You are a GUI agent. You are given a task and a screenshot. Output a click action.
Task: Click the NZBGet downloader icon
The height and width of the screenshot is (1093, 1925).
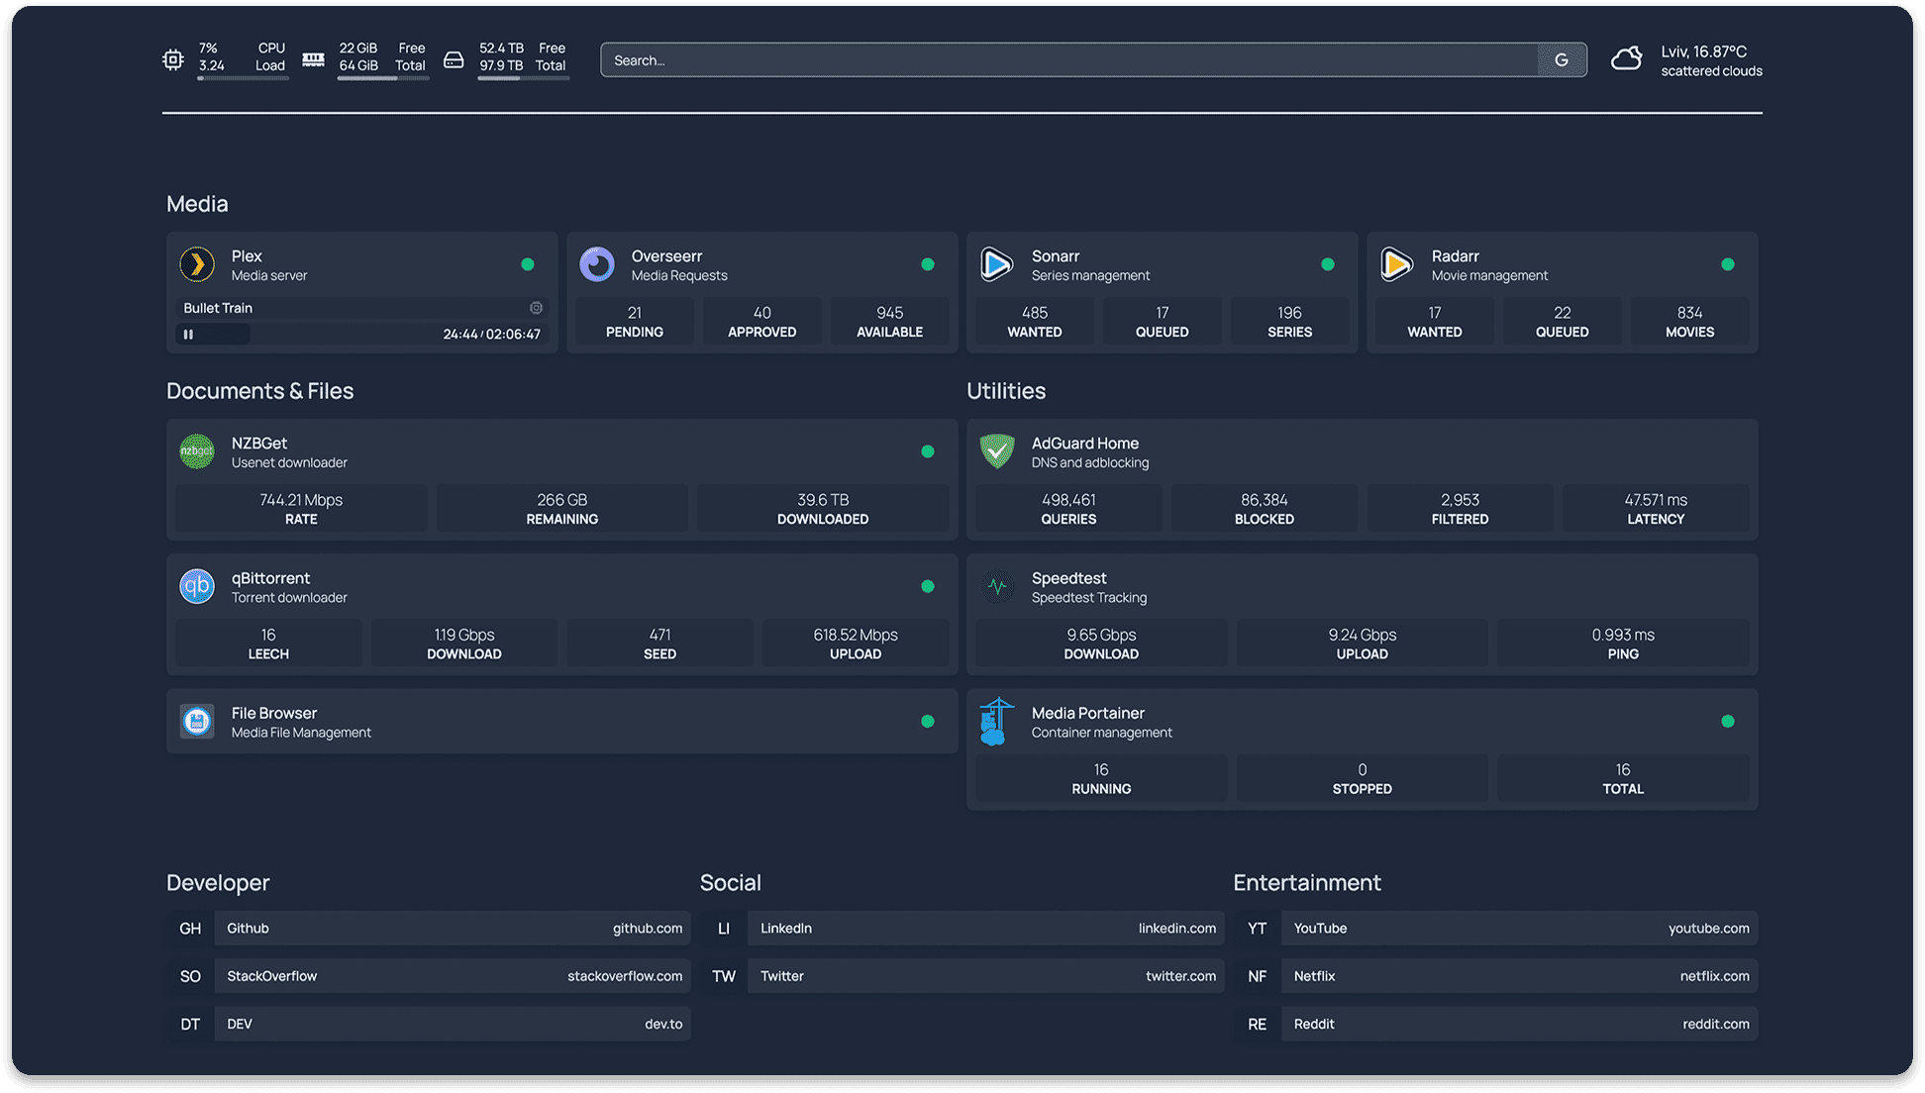(x=196, y=451)
